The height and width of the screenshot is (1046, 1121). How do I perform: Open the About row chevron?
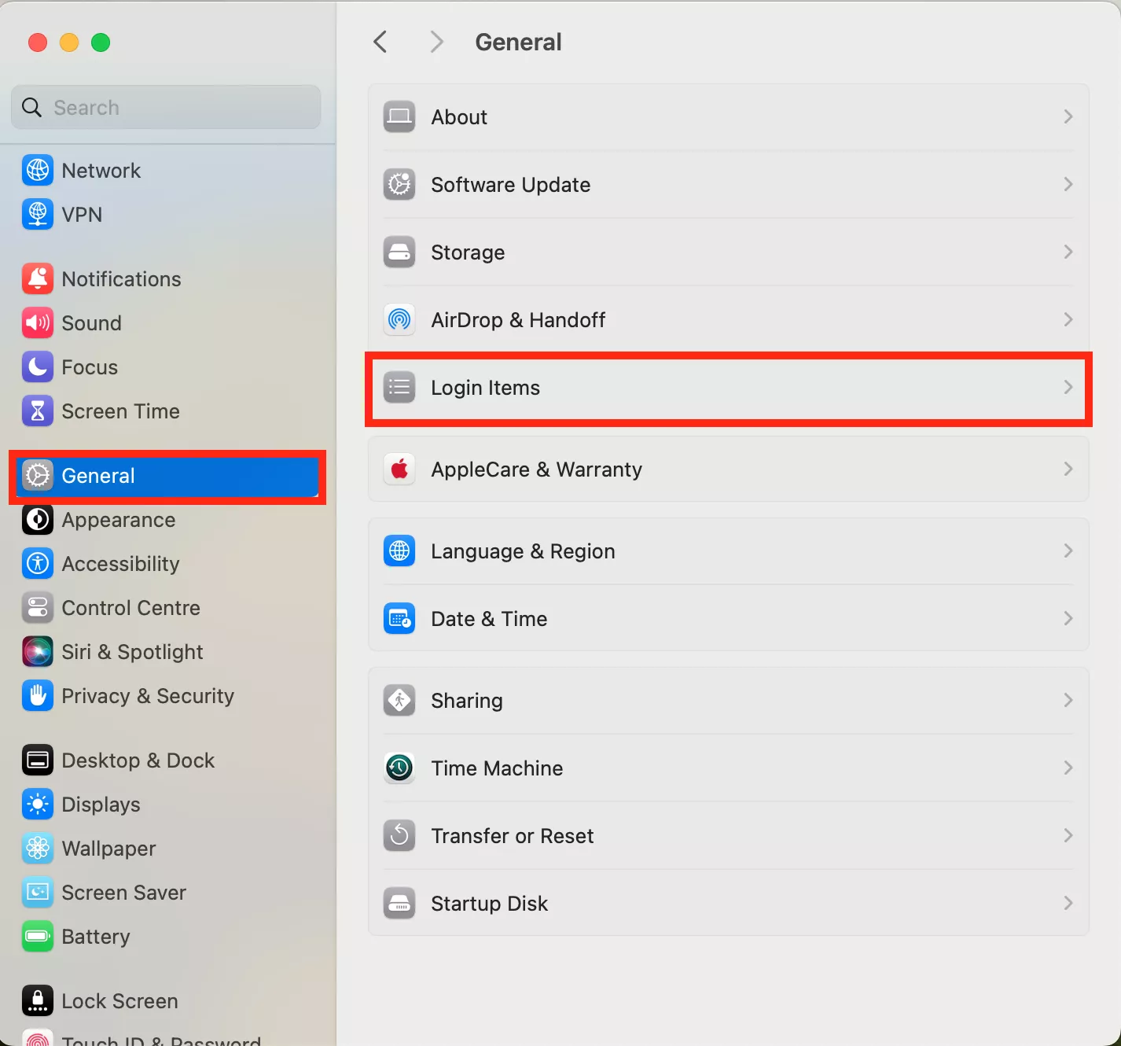point(1068,117)
